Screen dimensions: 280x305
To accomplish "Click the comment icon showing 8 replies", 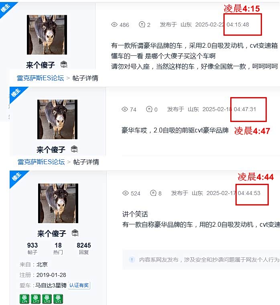I will click(x=153, y=193).
